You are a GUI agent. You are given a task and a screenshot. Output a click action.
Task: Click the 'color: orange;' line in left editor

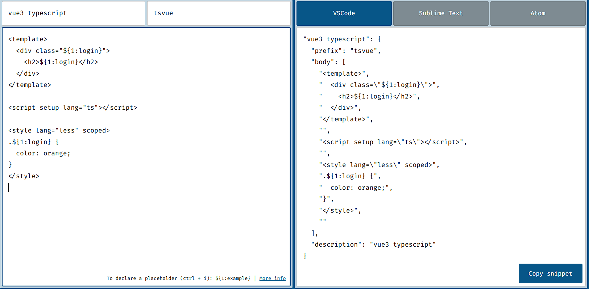point(43,153)
